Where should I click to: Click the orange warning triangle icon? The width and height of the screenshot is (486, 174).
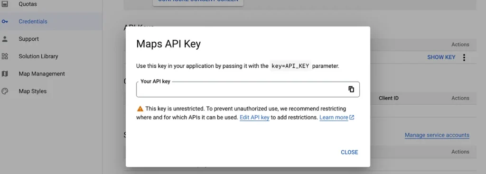tap(140, 109)
